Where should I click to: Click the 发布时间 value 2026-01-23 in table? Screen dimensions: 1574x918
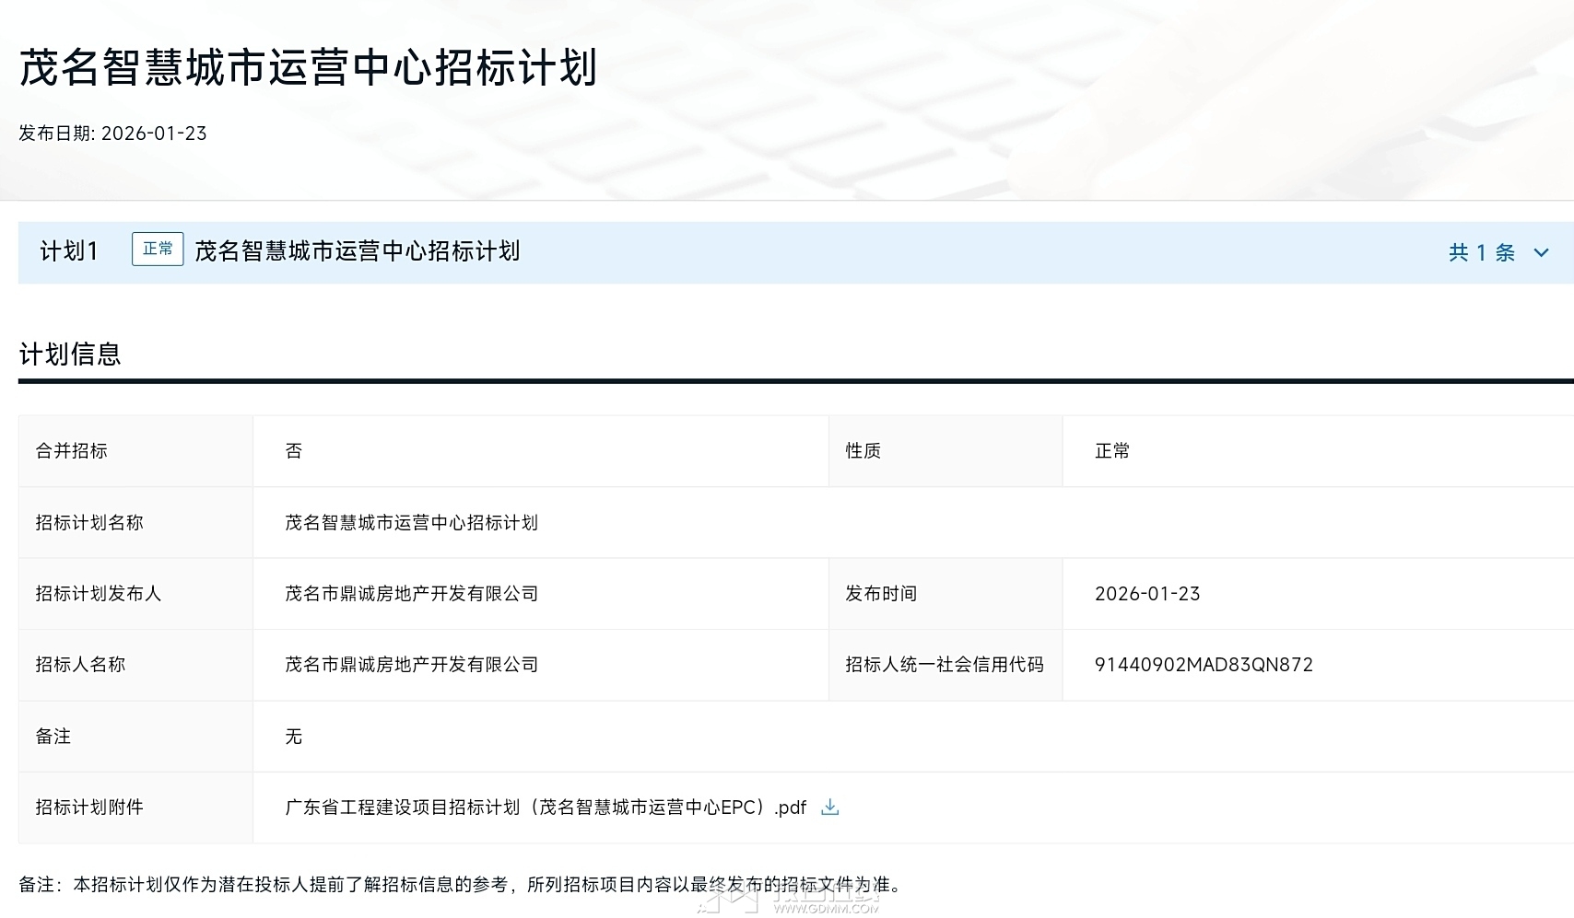[1147, 594]
